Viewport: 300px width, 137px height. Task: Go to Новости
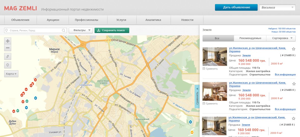click(x=187, y=20)
